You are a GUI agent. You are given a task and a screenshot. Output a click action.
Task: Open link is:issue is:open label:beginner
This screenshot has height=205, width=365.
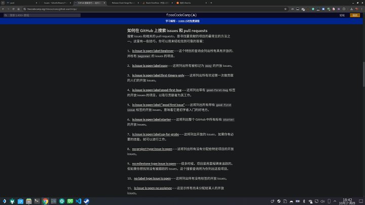tap(153, 51)
